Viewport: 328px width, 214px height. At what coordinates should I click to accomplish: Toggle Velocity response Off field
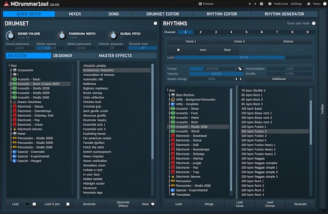[x=112, y=48]
